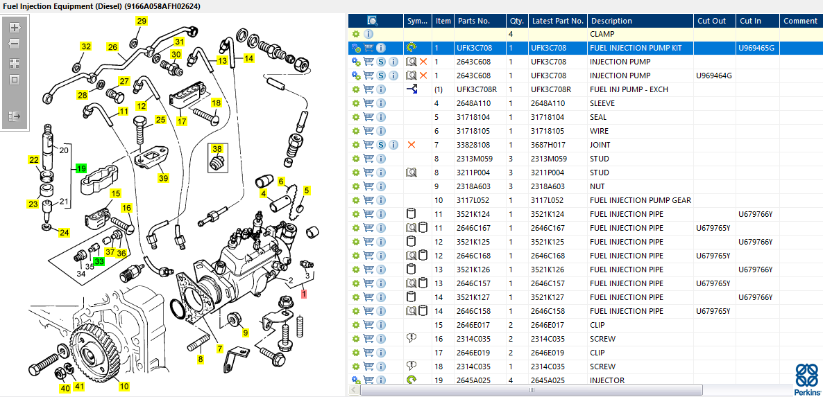The width and height of the screenshot is (823, 397).
Task: Sort by Parts No. column header
Action: point(473,21)
